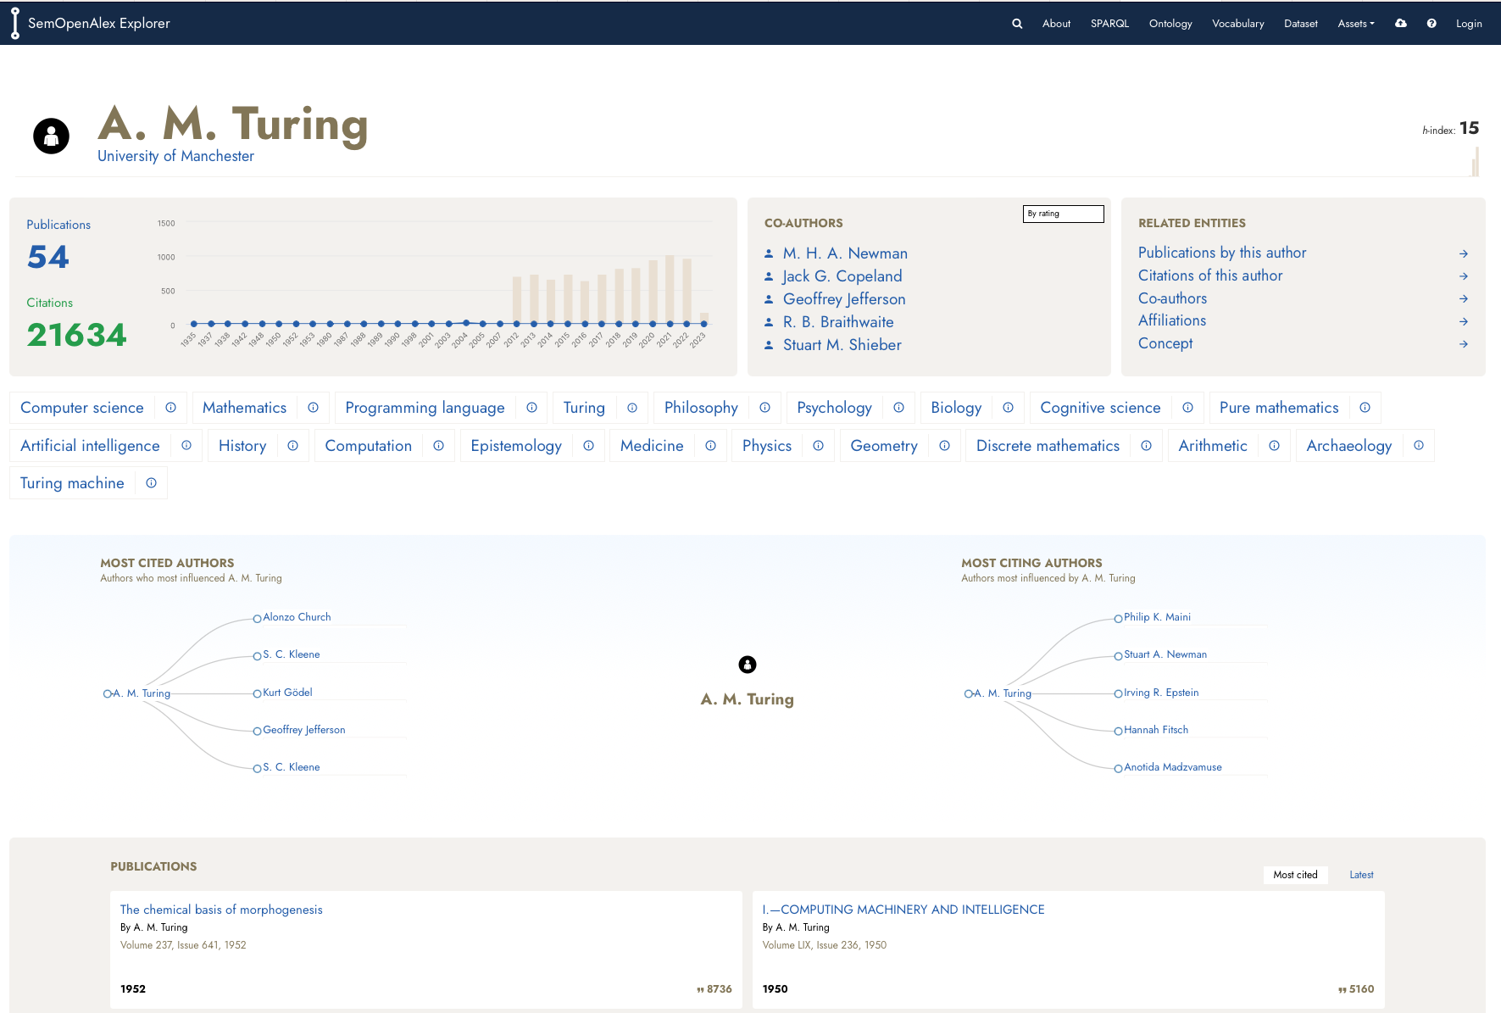Open co-author Jack G. Copeland

pos(842,276)
